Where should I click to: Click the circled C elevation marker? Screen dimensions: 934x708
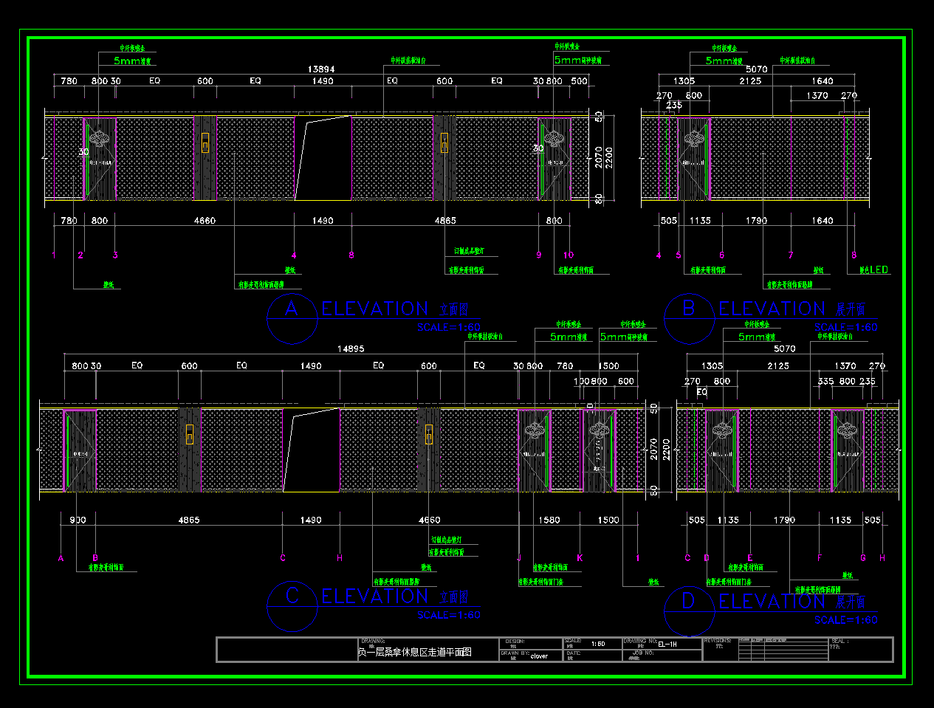[x=292, y=606]
